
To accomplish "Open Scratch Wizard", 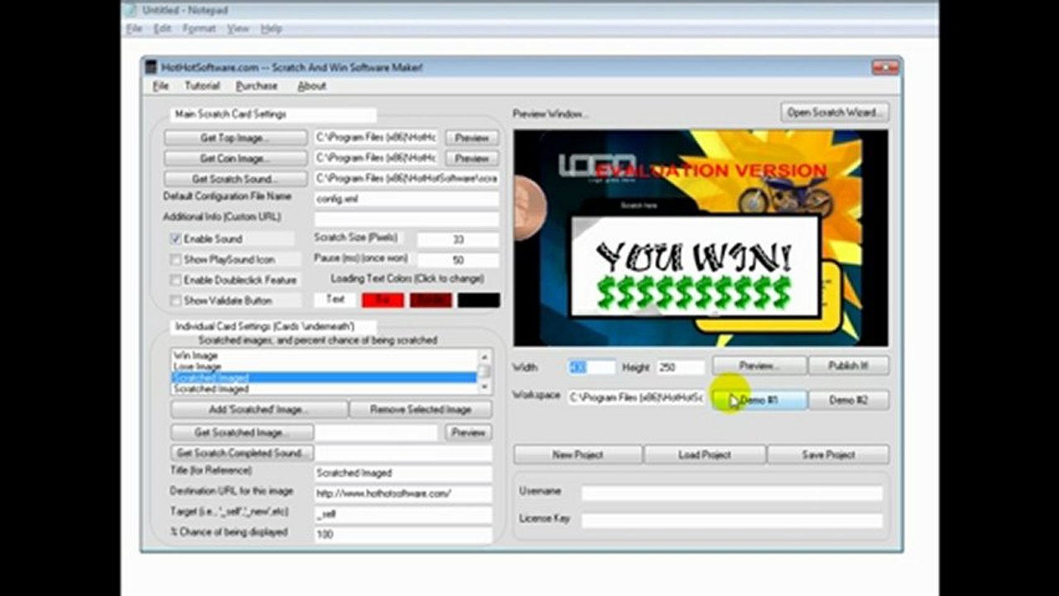I will tap(835, 112).
